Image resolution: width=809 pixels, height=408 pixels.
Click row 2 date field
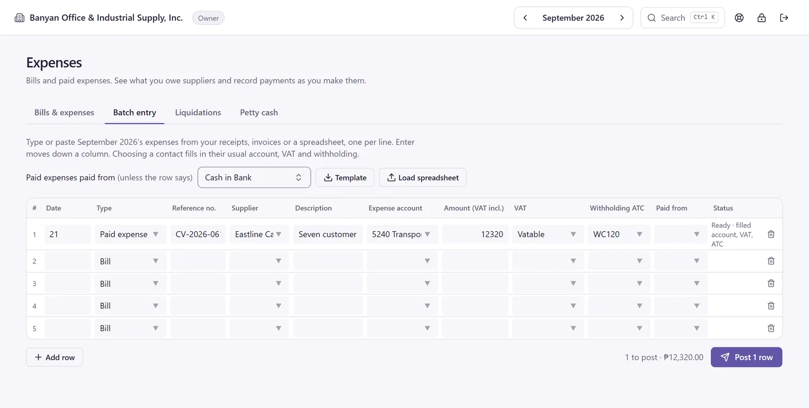[x=68, y=261]
